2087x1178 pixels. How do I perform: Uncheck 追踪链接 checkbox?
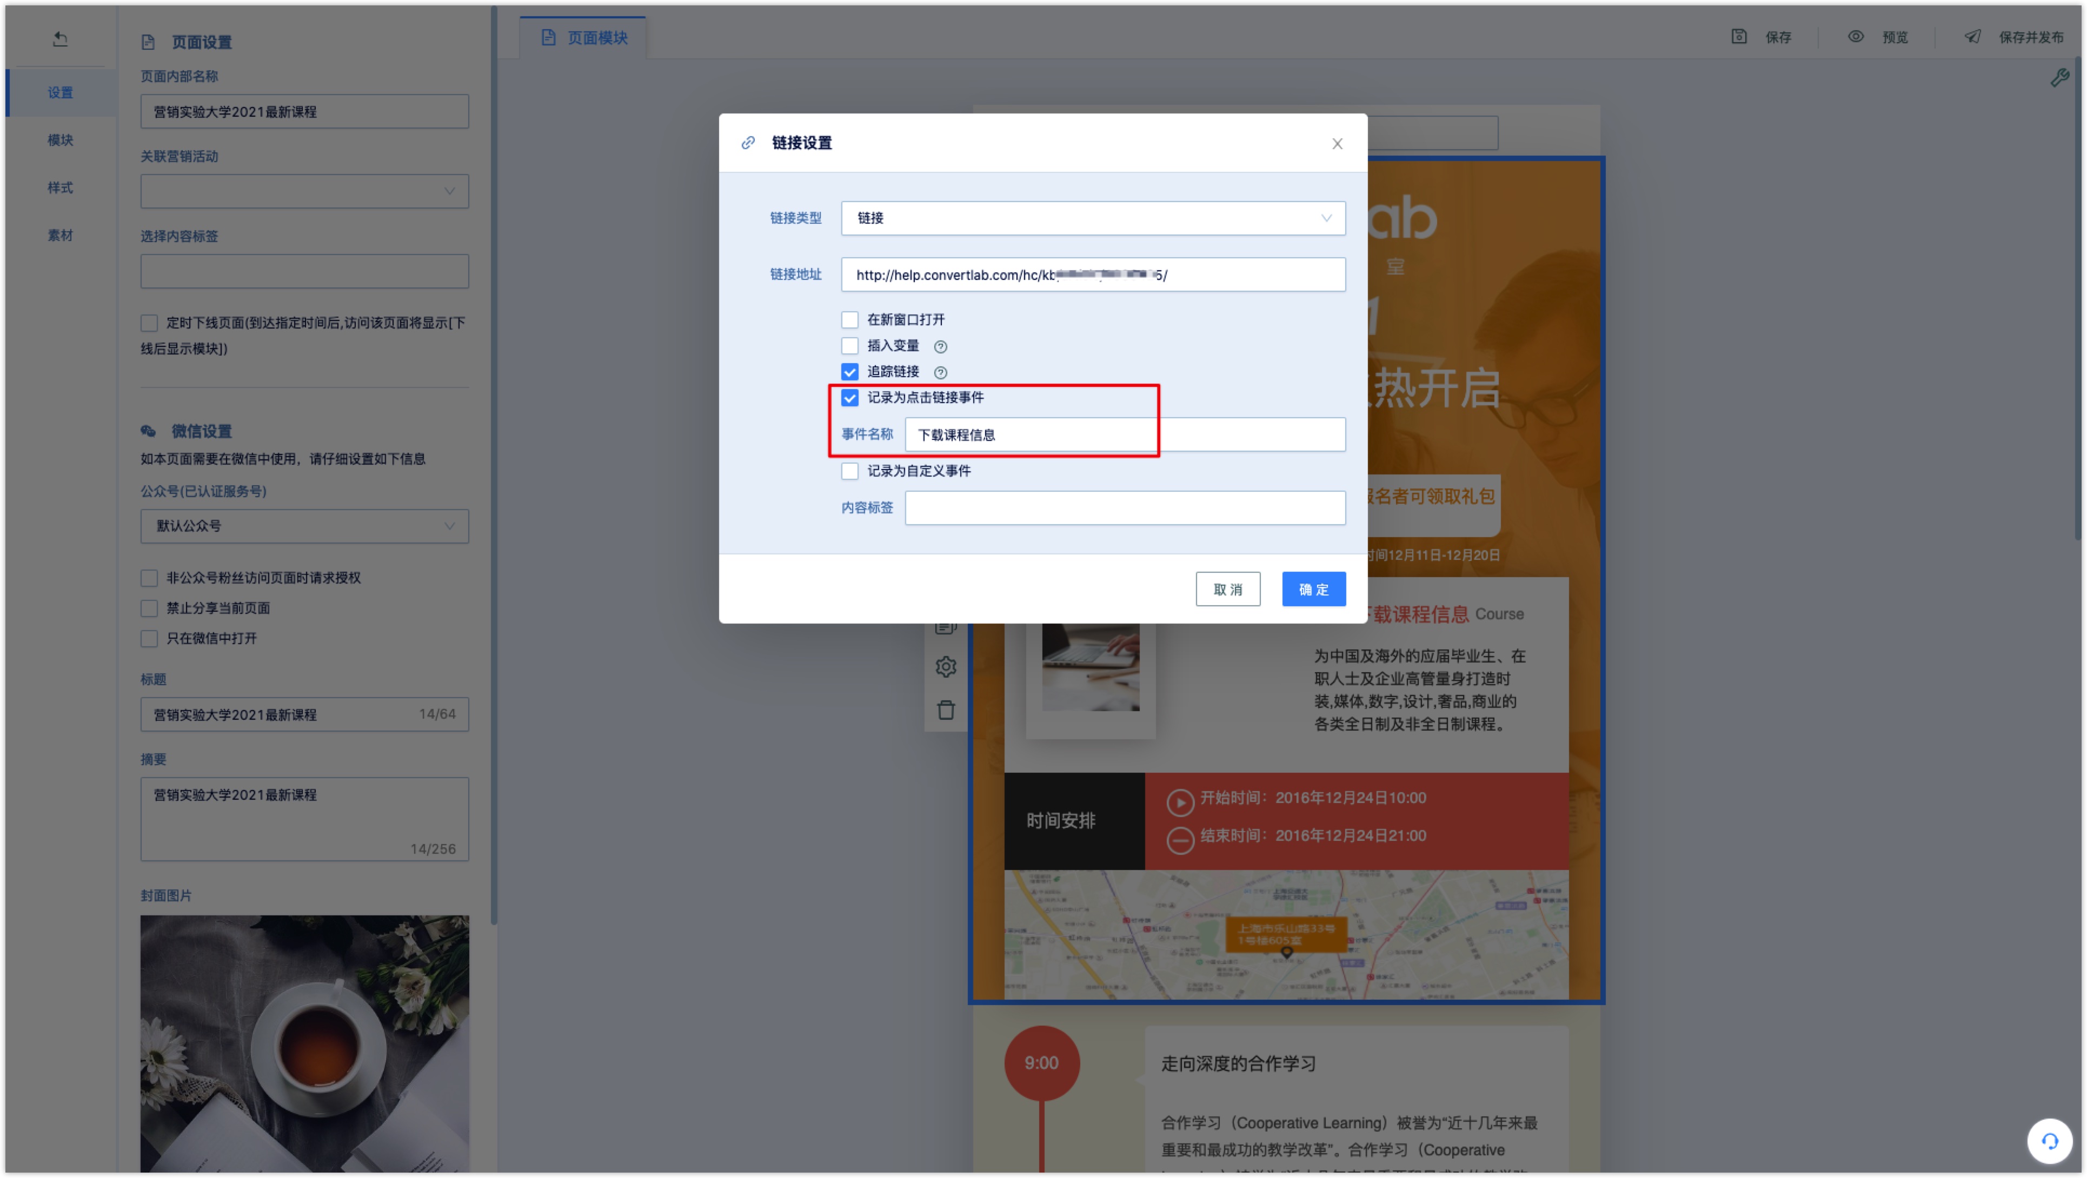pyautogui.click(x=849, y=372)
